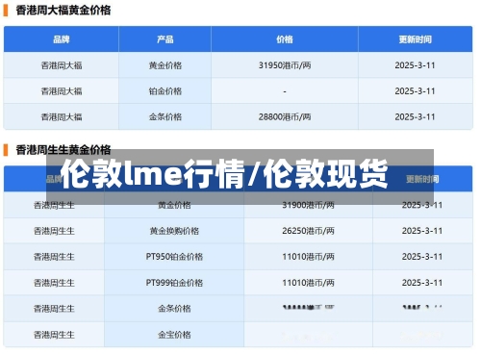Click 香港周生生 in the PT999铂金价格 row
Image resolution: width=481 pixels, height=354 pixels.
pos(54,283)
